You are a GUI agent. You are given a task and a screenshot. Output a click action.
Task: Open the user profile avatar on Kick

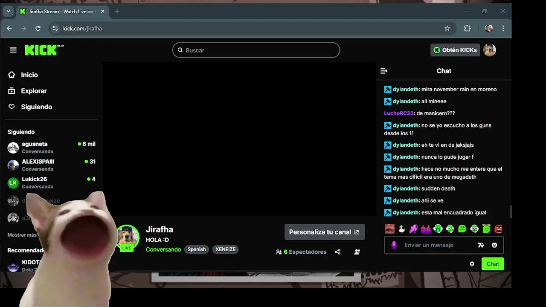tap(490, 50)
